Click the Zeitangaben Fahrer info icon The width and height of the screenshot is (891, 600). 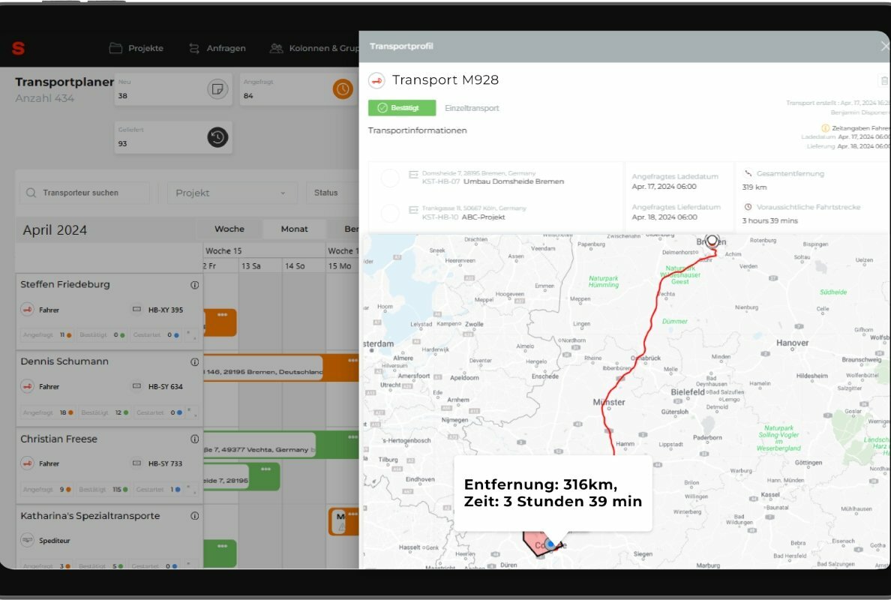(825, 128)
